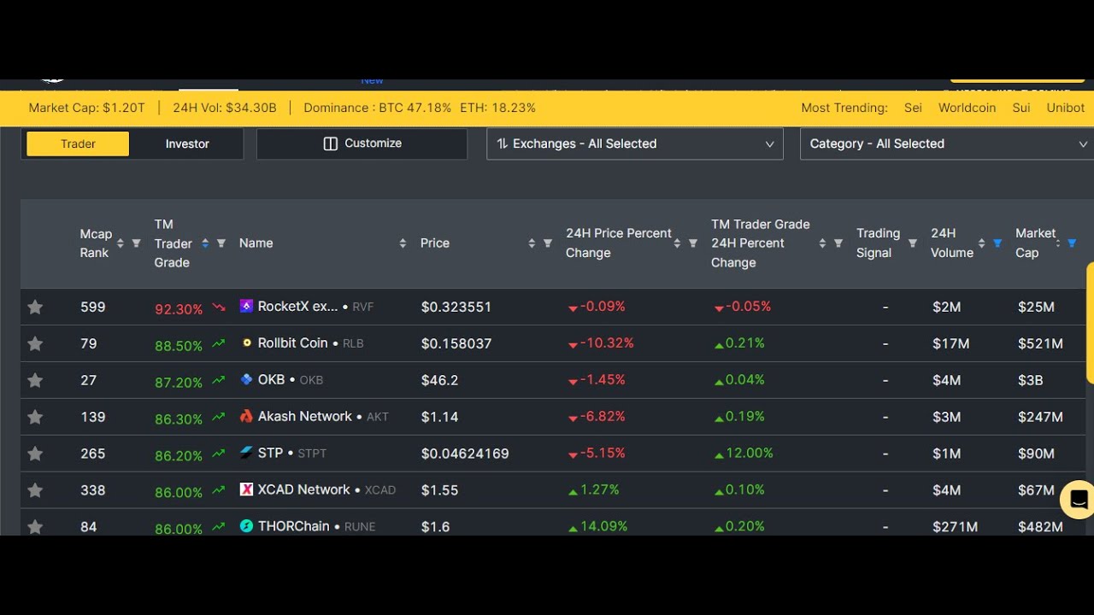Open trending coin Unibot

1066,108
